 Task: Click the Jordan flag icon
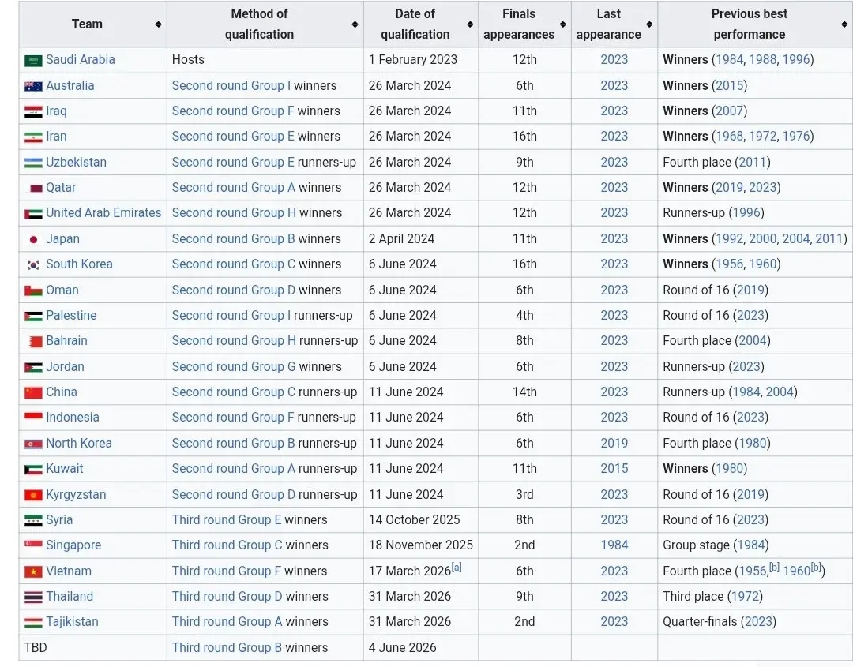pyautogui.click(x=33, y=367)
